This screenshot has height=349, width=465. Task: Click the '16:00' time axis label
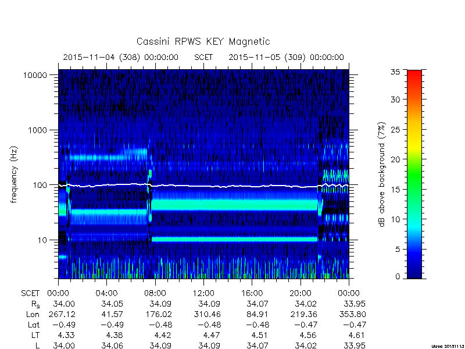tap(252, 293)
